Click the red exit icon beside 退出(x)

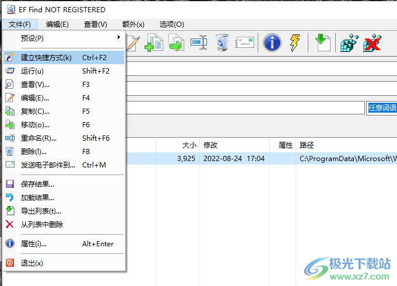[10, 263]
